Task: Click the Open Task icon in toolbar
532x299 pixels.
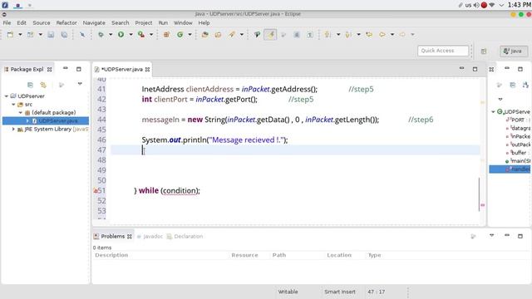Action: point(218,35)
